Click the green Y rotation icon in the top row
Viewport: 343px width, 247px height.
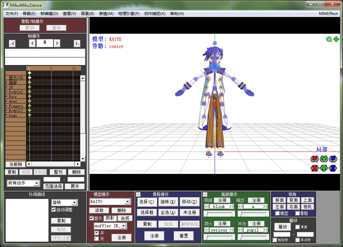[x=324, y=159]
